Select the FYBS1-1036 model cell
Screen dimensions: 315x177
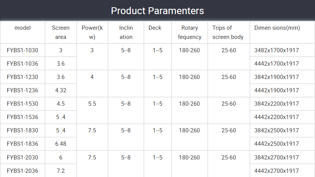[23, 63]
